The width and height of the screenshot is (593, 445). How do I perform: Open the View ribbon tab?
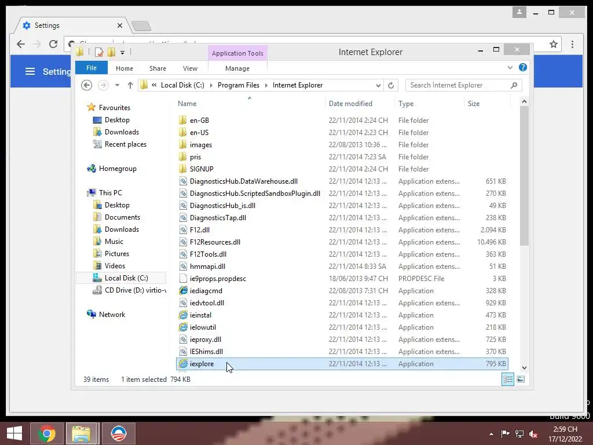pos(190,68)
